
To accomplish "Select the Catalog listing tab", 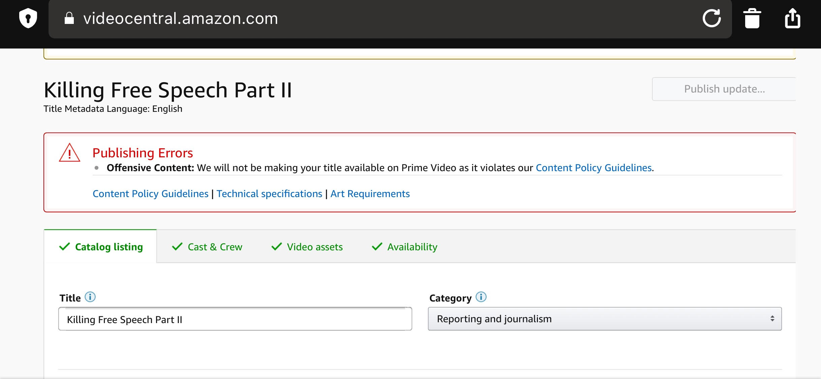I will 100,247.
